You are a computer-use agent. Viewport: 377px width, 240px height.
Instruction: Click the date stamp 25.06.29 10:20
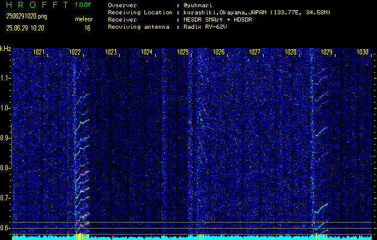(25, 28)
